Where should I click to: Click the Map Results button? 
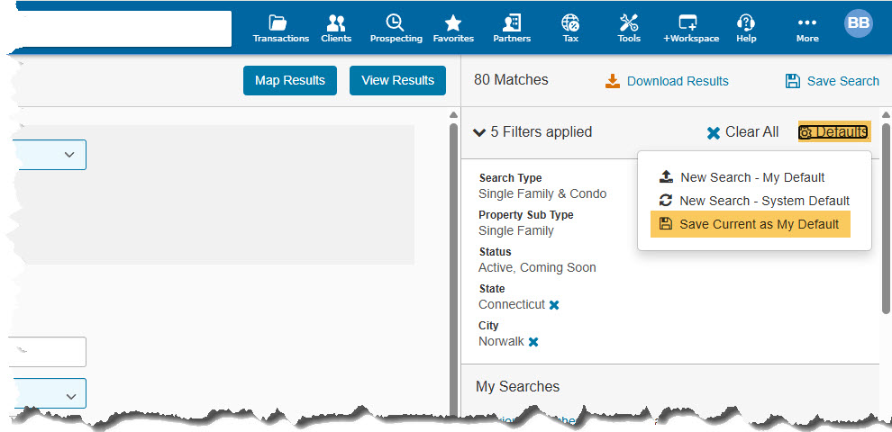point(290,80)
